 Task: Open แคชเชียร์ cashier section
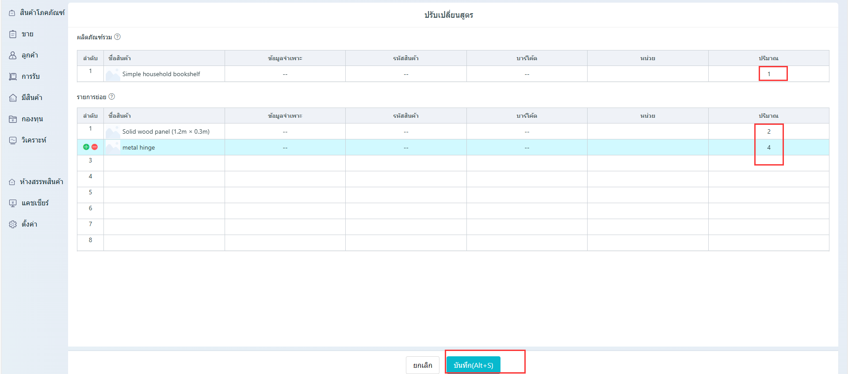coord(35,203)
